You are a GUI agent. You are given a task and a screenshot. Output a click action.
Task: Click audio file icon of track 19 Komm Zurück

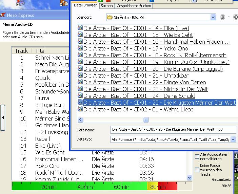point(80,62)
